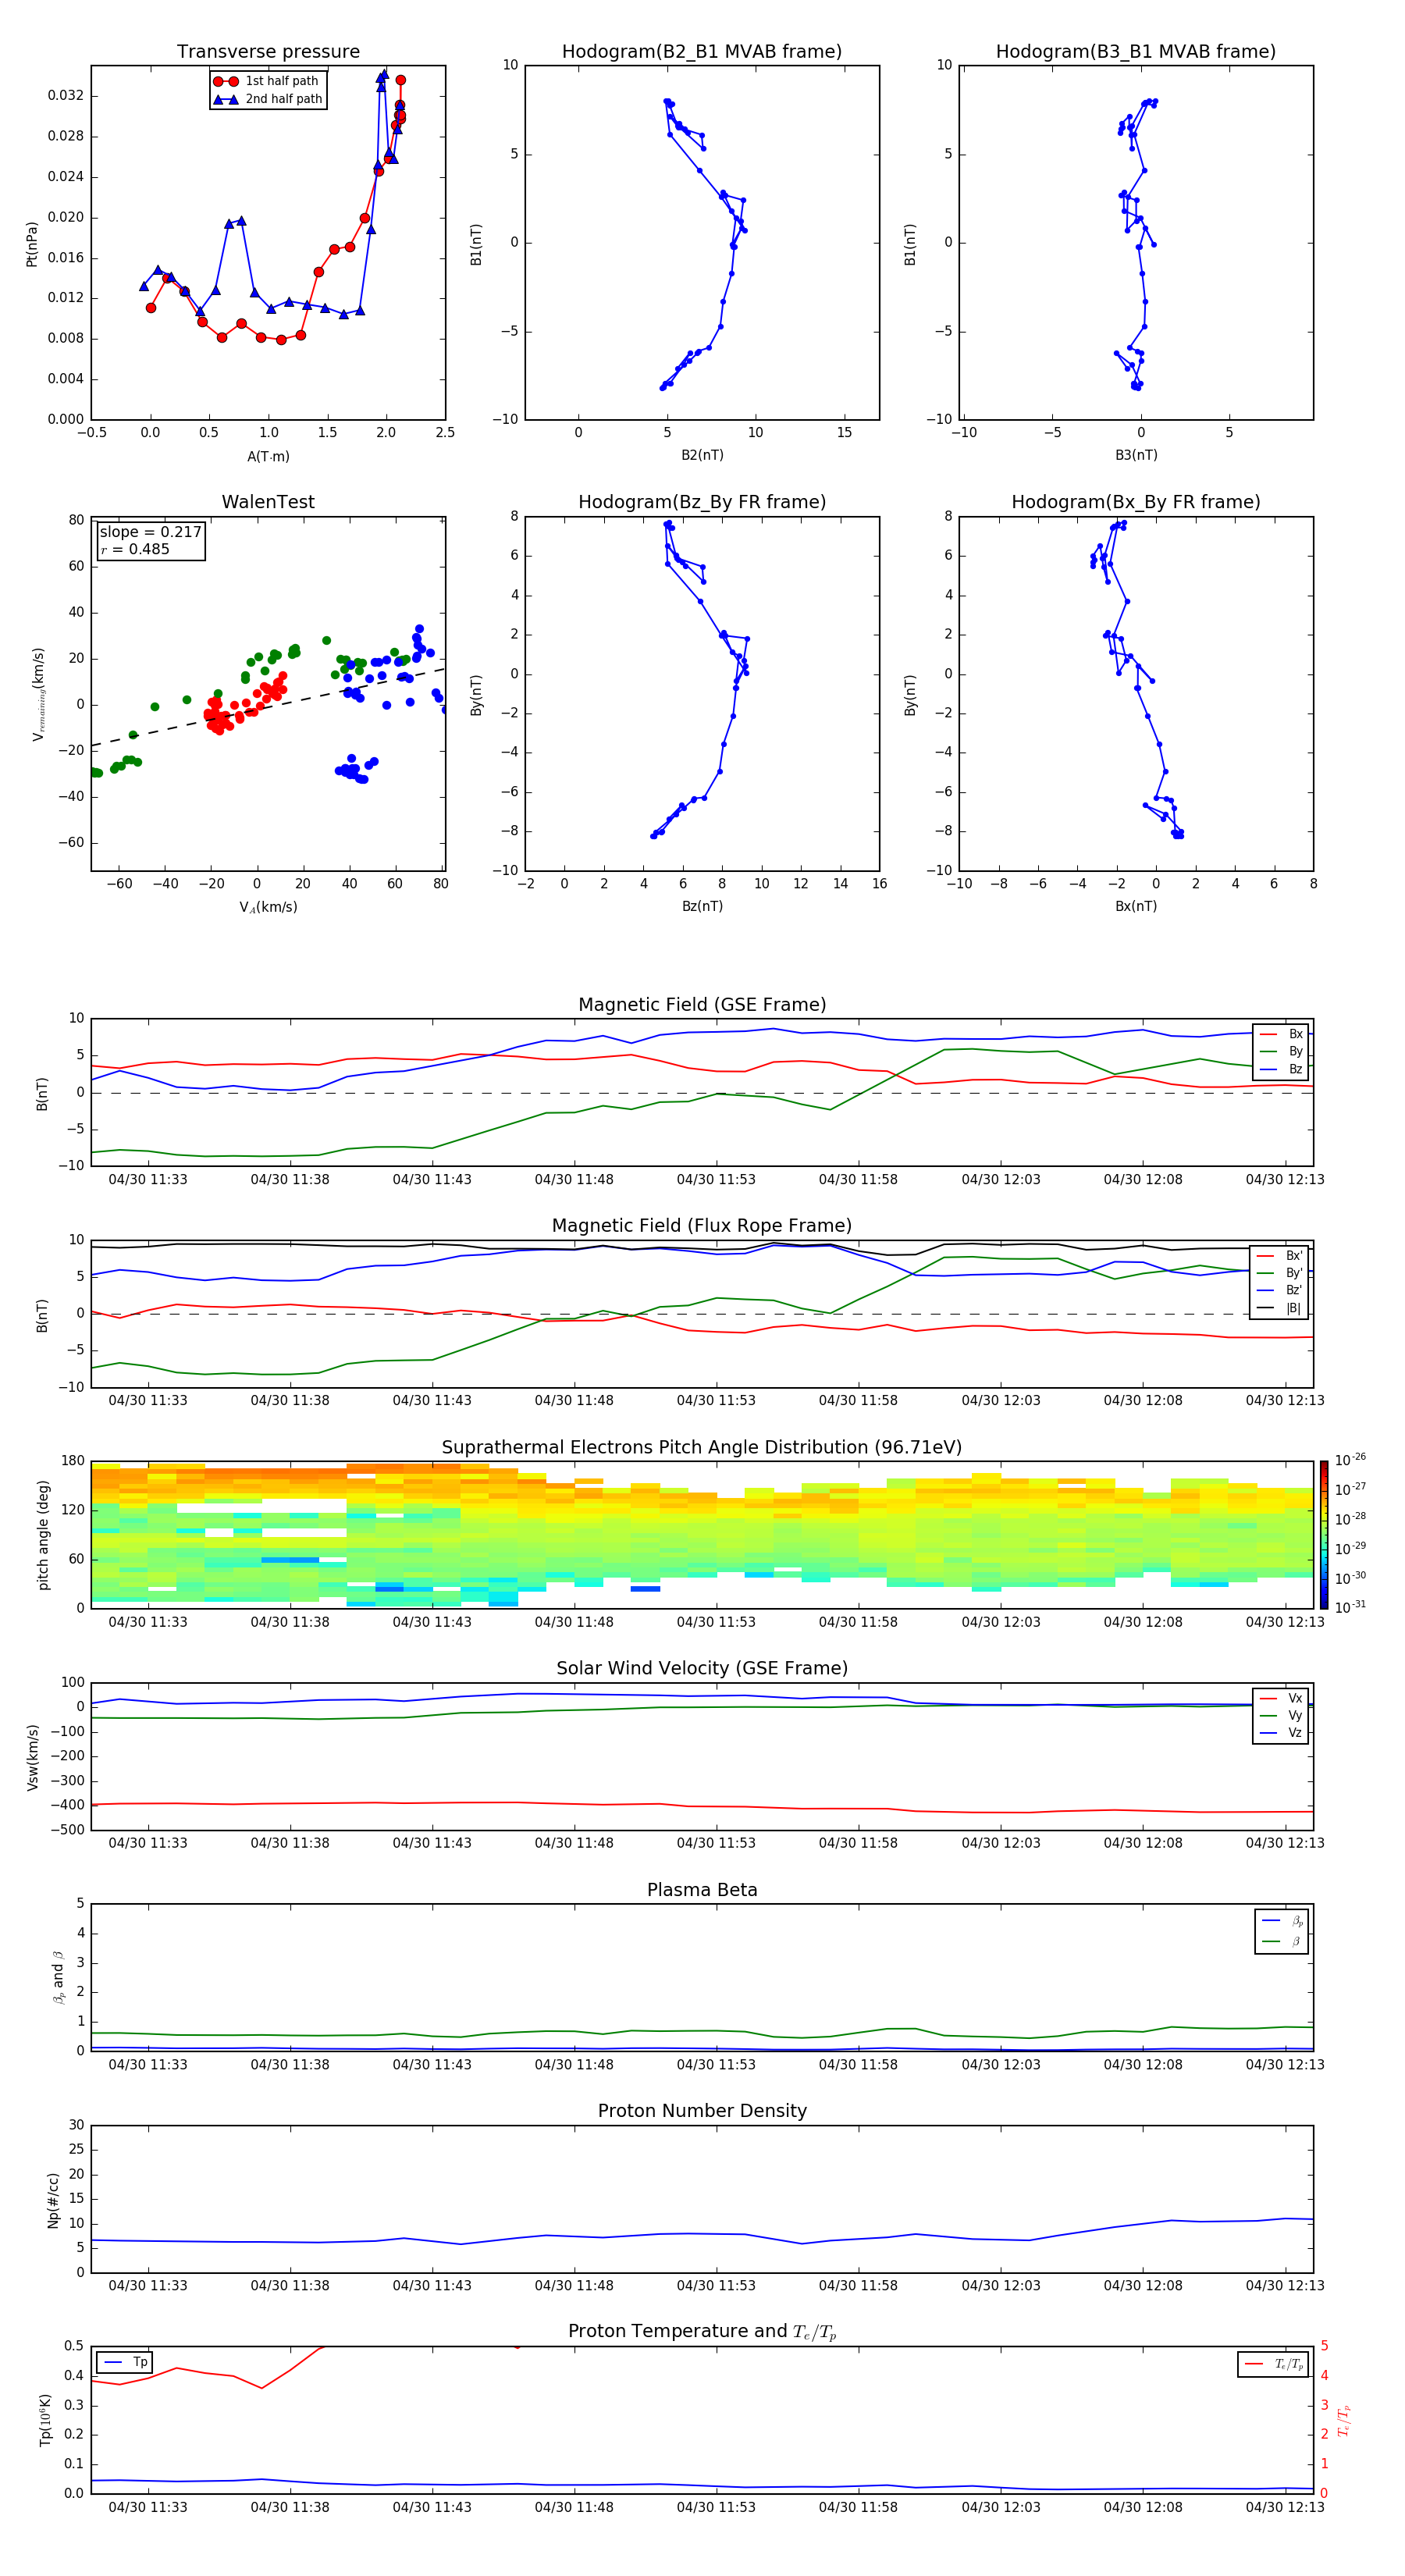
Task: Click the 'Hodogram(Bz_By FR frame)' title
Action: click(x=702, y=502)
